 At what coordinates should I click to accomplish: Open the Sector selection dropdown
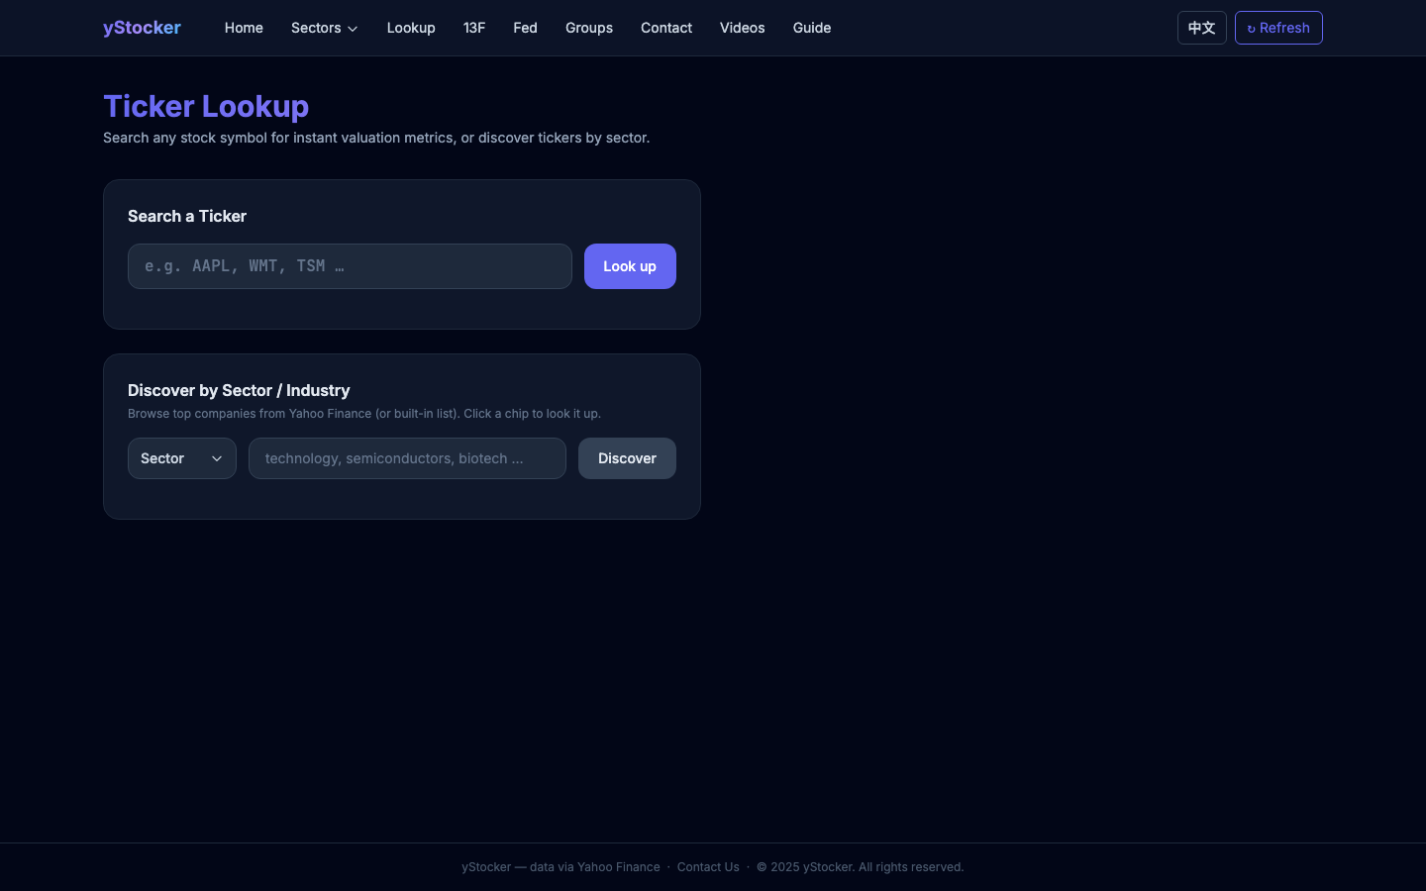pos(181,458)
